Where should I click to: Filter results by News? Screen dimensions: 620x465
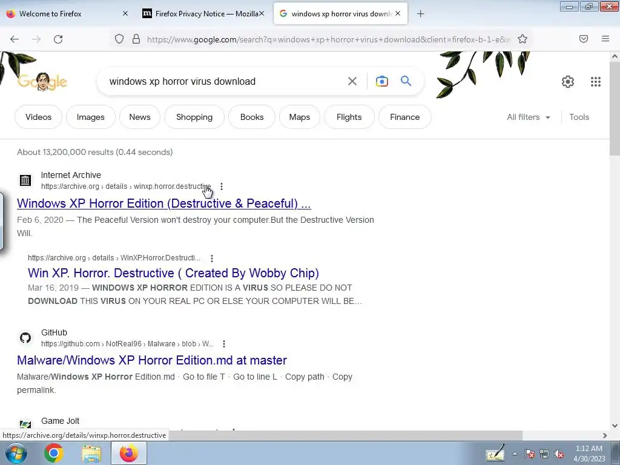click(x=140, y=117)
